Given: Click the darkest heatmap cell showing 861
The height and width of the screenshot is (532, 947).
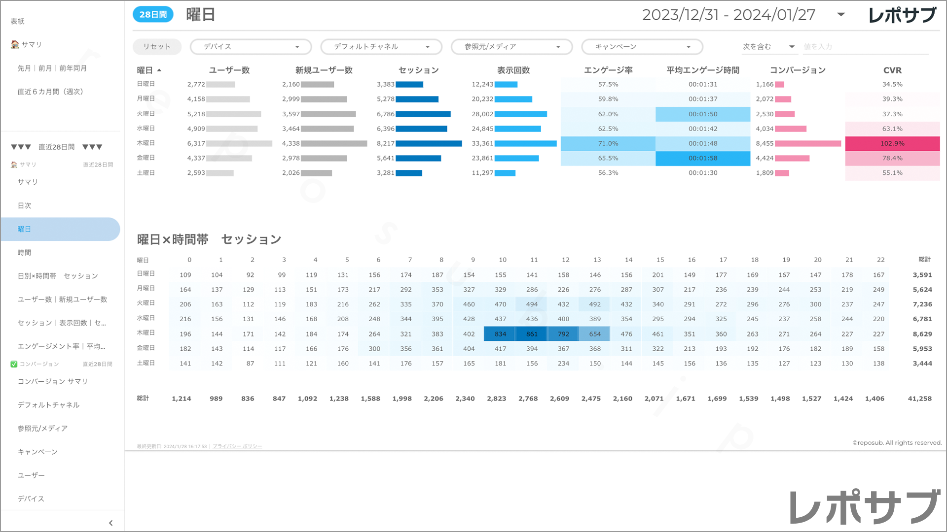Looking at the screenshot, I should pyautogui.click(x=531, y=334).
